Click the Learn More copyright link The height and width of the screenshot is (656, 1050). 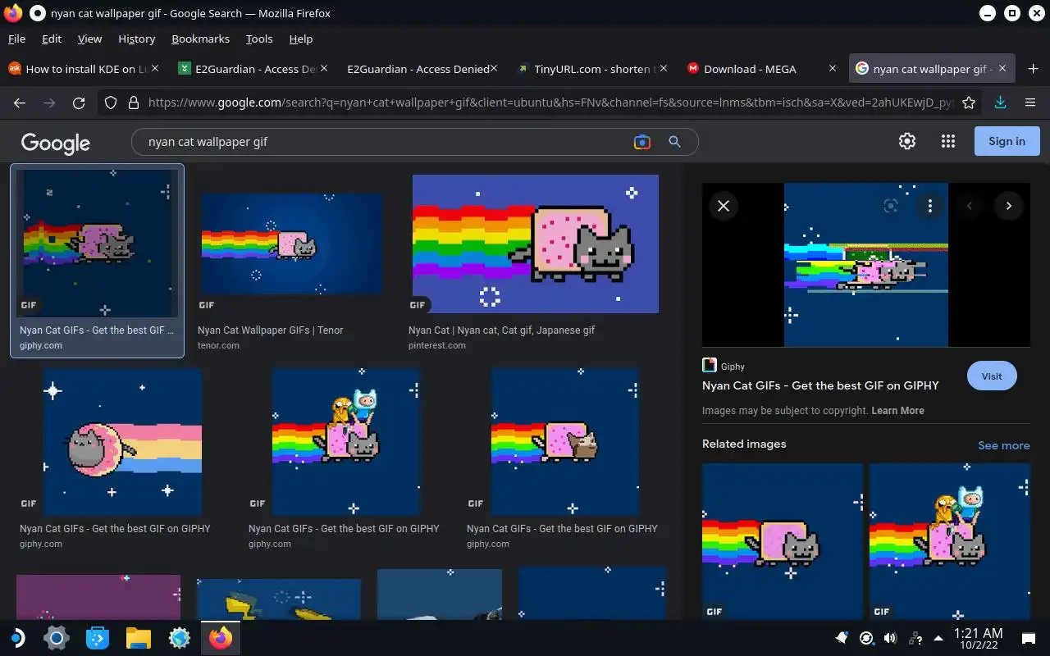point(897,411)
